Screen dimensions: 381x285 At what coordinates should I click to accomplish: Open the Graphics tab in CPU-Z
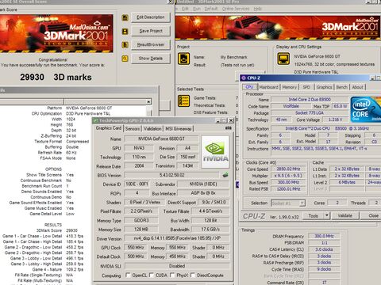click(x=324, y=87)
